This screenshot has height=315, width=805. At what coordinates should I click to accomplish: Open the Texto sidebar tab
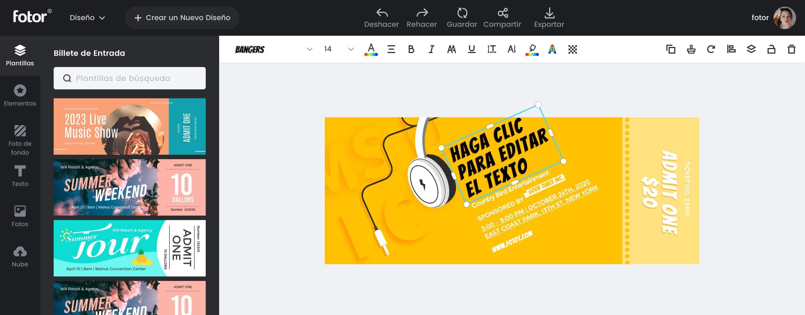20,176
